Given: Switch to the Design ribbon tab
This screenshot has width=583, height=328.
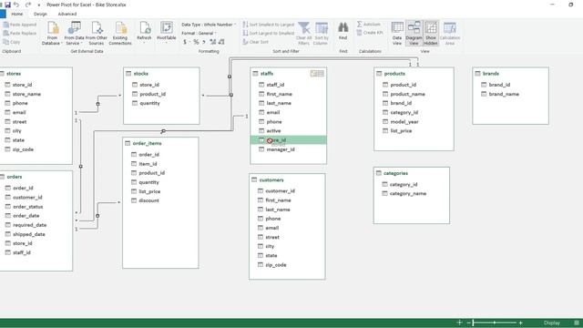Looking at the screenshot, I should [40, 15].
